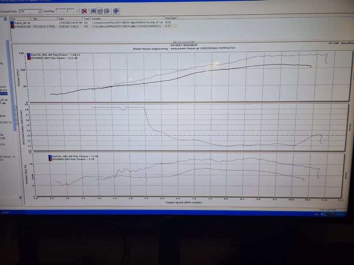Click the third graph layout toolbar icon
354x265 pixels.
[x=107, y=11]
